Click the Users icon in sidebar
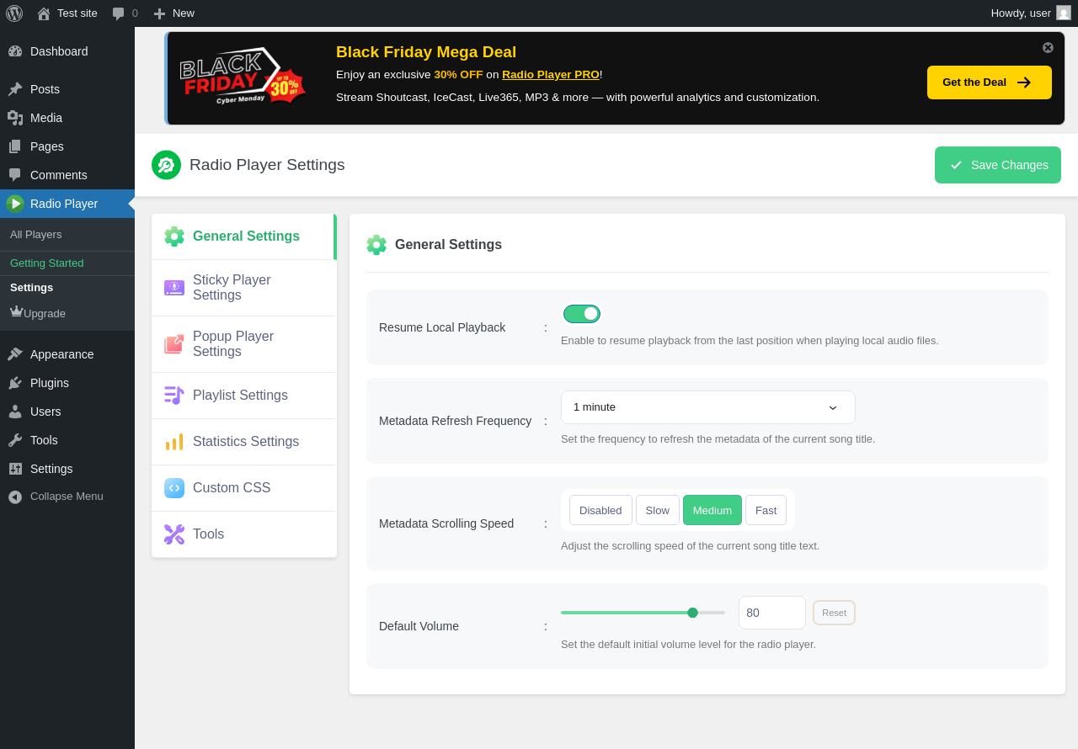 15,412
